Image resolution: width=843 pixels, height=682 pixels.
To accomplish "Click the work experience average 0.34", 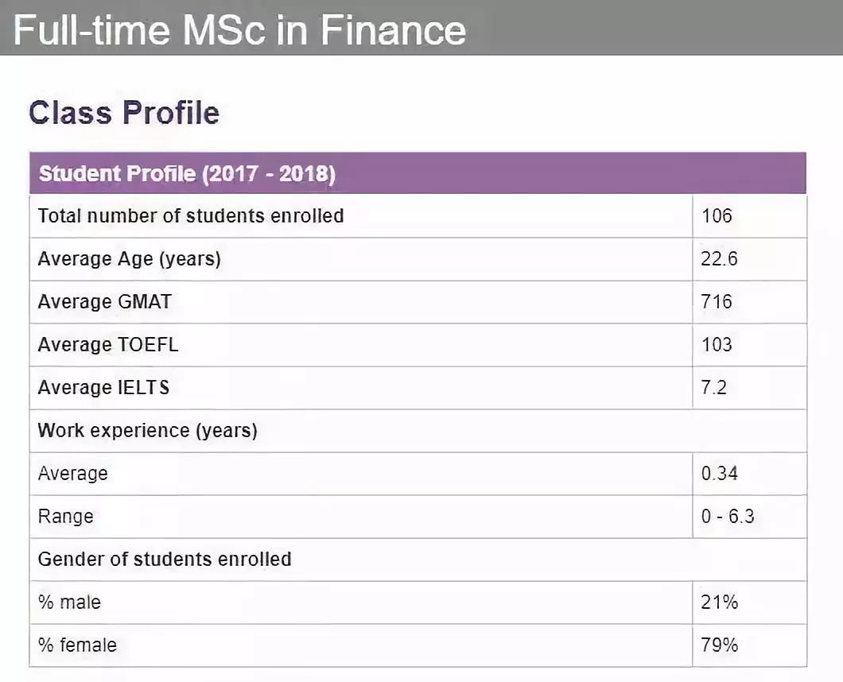I will coord(720,474).
